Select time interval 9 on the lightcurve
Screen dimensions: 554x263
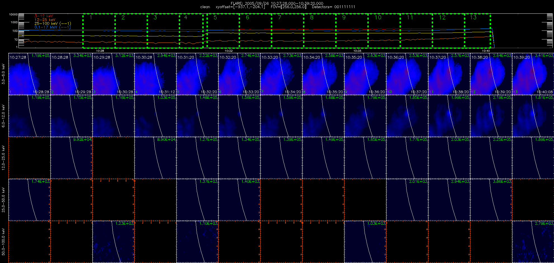pos(352,31)
